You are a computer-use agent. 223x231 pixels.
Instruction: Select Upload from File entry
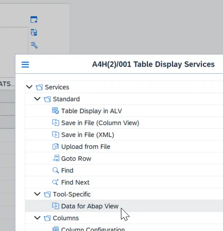coord(86,147)
